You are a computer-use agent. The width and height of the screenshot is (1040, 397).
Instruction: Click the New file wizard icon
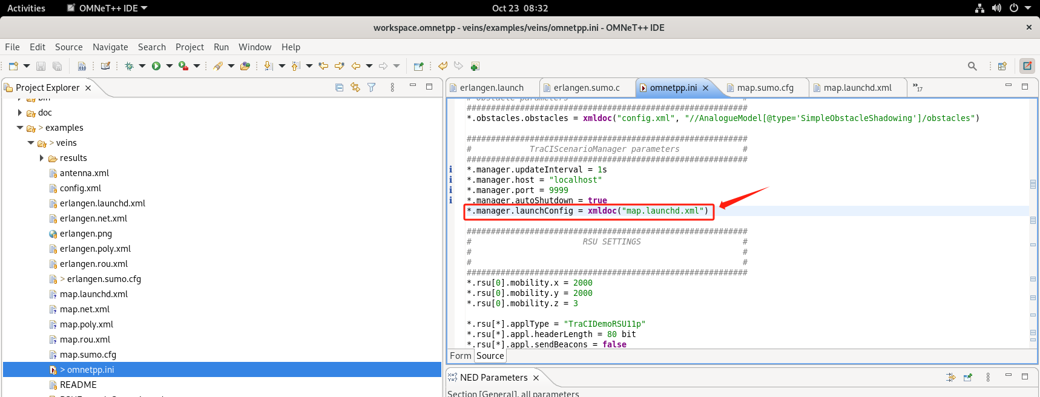click(x=13, y=66)
